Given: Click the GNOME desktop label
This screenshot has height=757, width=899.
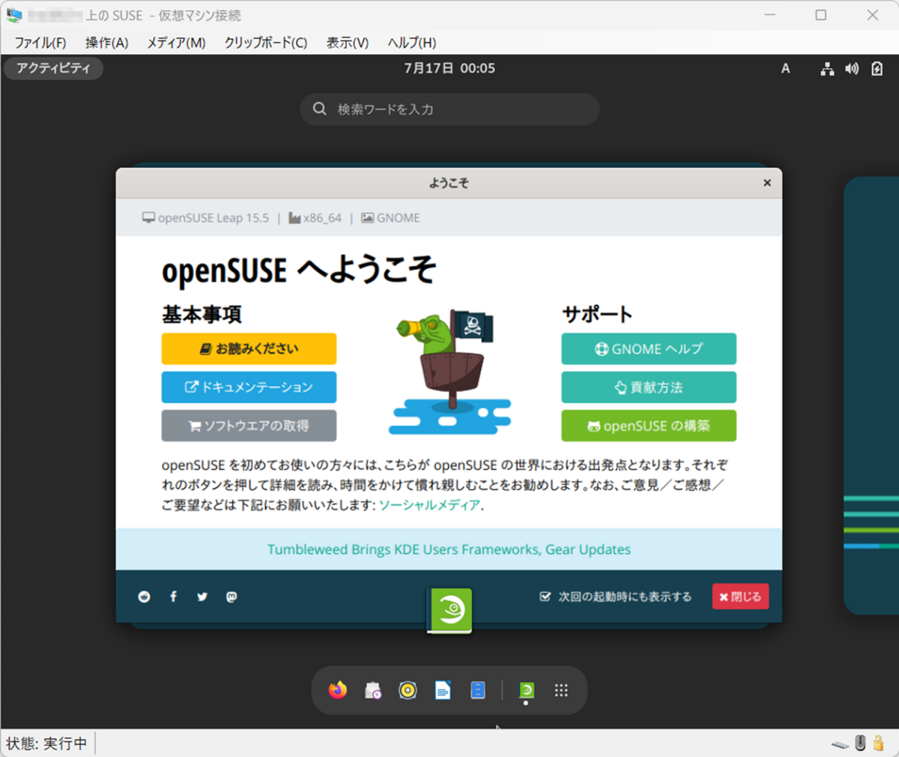Looking at the screenshot, I should tap(390, 218).
